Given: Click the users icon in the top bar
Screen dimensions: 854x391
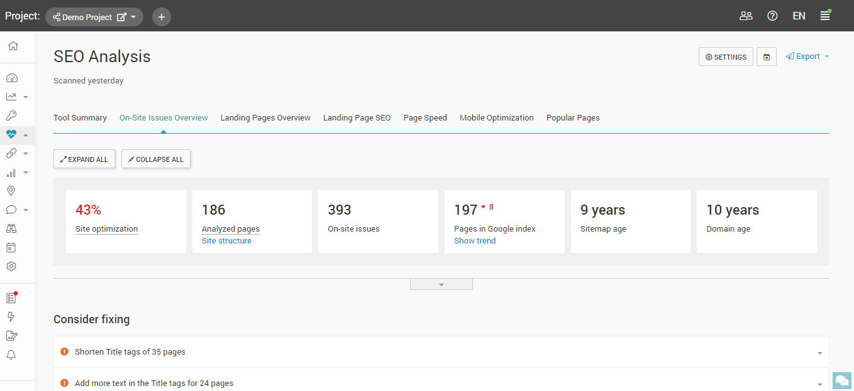Looking at the screenshot, I should coord(746,16).
